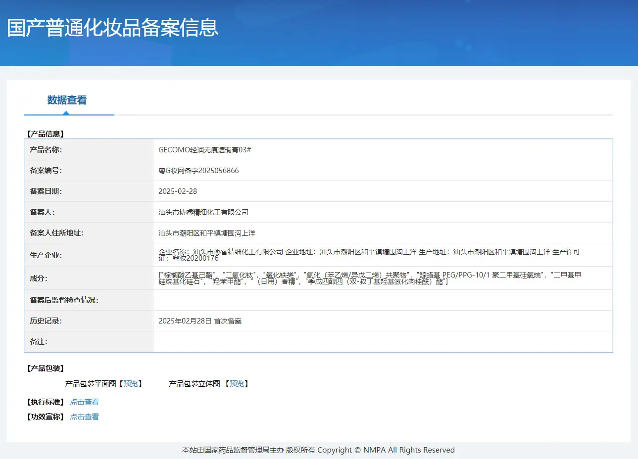Image resolution: width=638 pixels, height=459 pixels.
Task: Click the 成分 ingredients list text
Action: point(370,278)
